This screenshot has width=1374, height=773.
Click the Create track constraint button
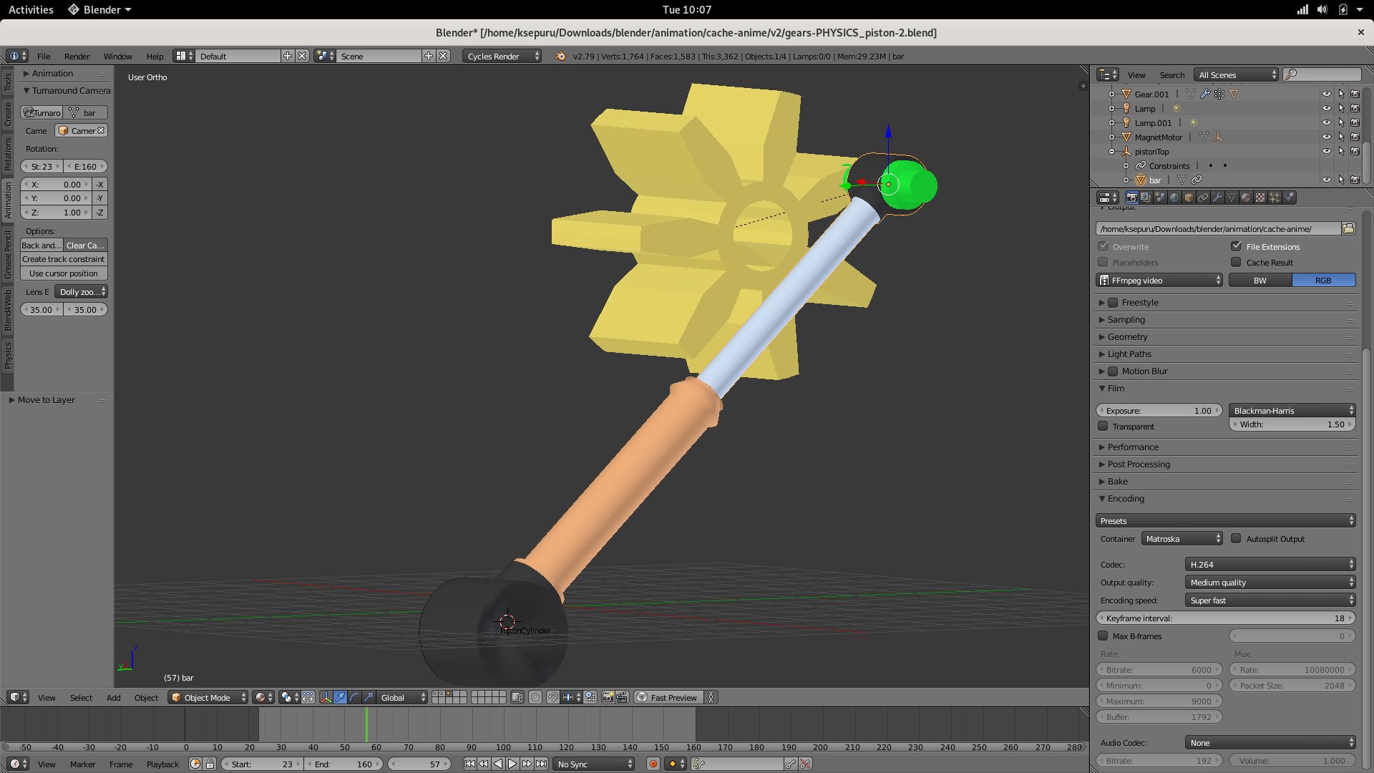pyautogui.click(x=63, y=259)
